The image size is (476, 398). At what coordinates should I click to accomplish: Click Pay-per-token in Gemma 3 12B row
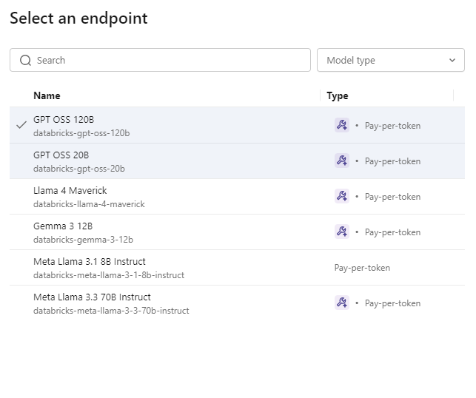[392, 232]
